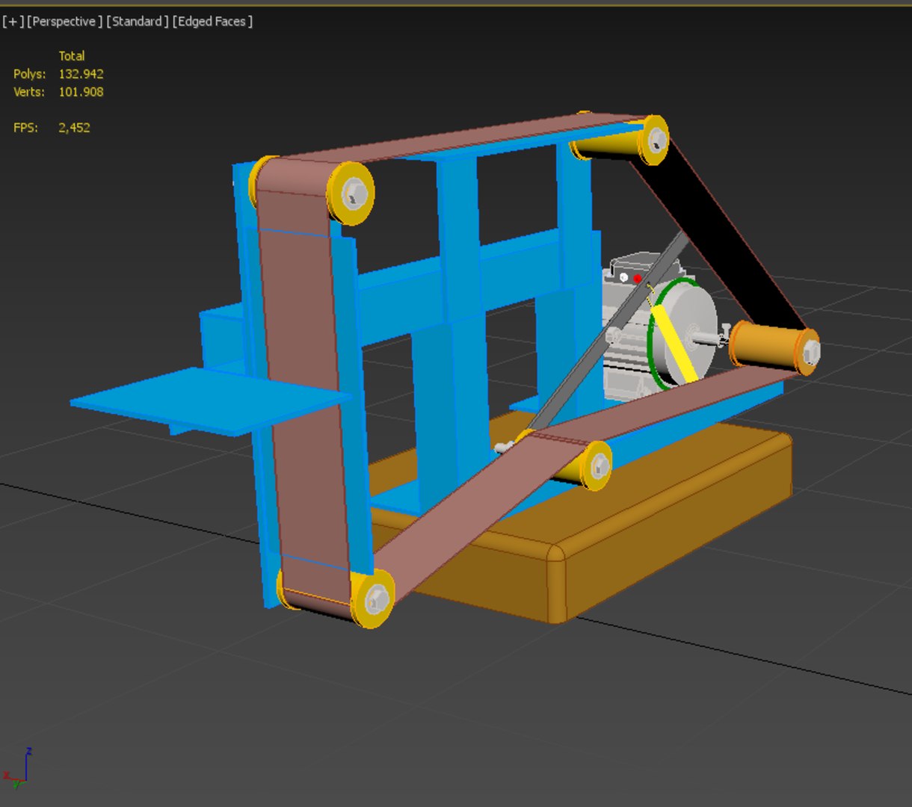Viewport: 912px width, 807px height.
Task: Select the orange roller at the far right
Action: (774, 347)
